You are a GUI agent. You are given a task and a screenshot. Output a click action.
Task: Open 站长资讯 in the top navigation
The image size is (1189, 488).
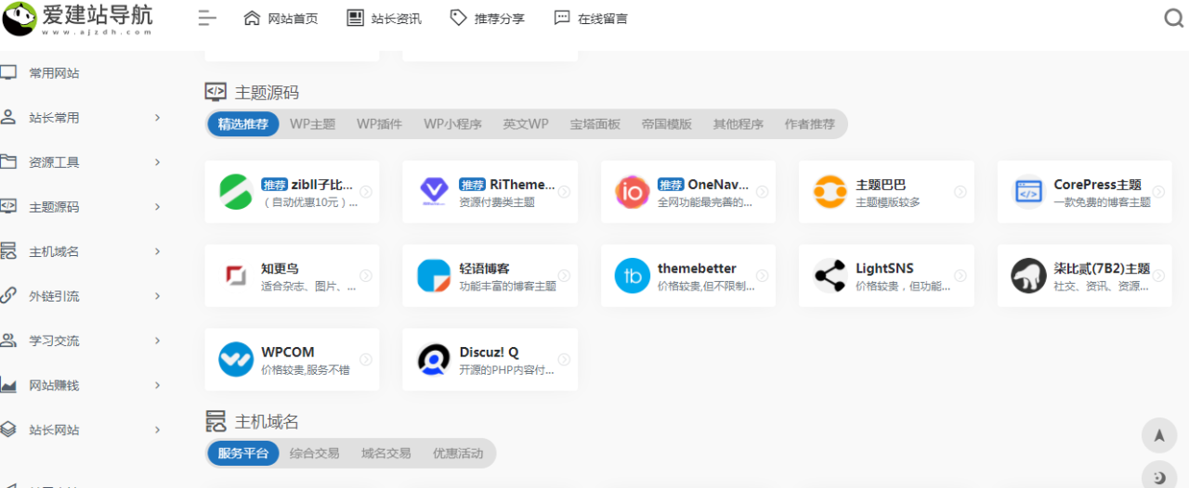(x=384, y=19)
